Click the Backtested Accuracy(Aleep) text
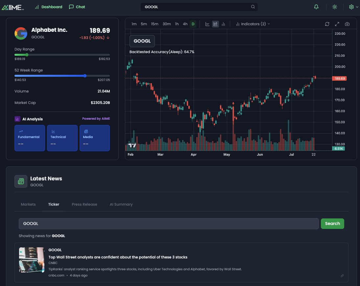360x286 pixels. 162,52
